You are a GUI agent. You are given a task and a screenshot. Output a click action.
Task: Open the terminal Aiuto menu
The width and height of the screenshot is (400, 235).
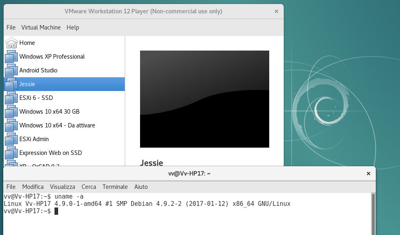[141, 187]
